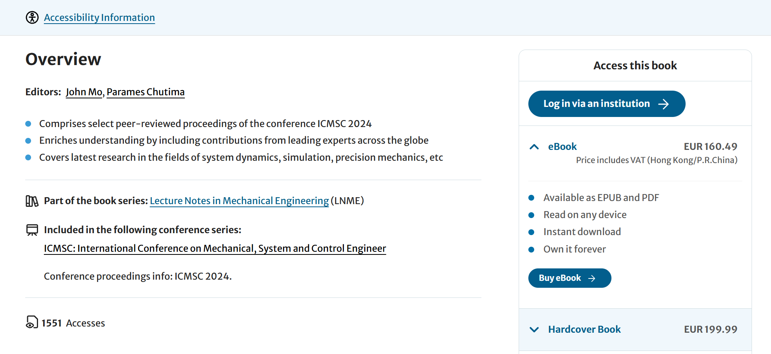Click the accesses eye document icon
Screen dimensions: 771x354
pos(32,322)
